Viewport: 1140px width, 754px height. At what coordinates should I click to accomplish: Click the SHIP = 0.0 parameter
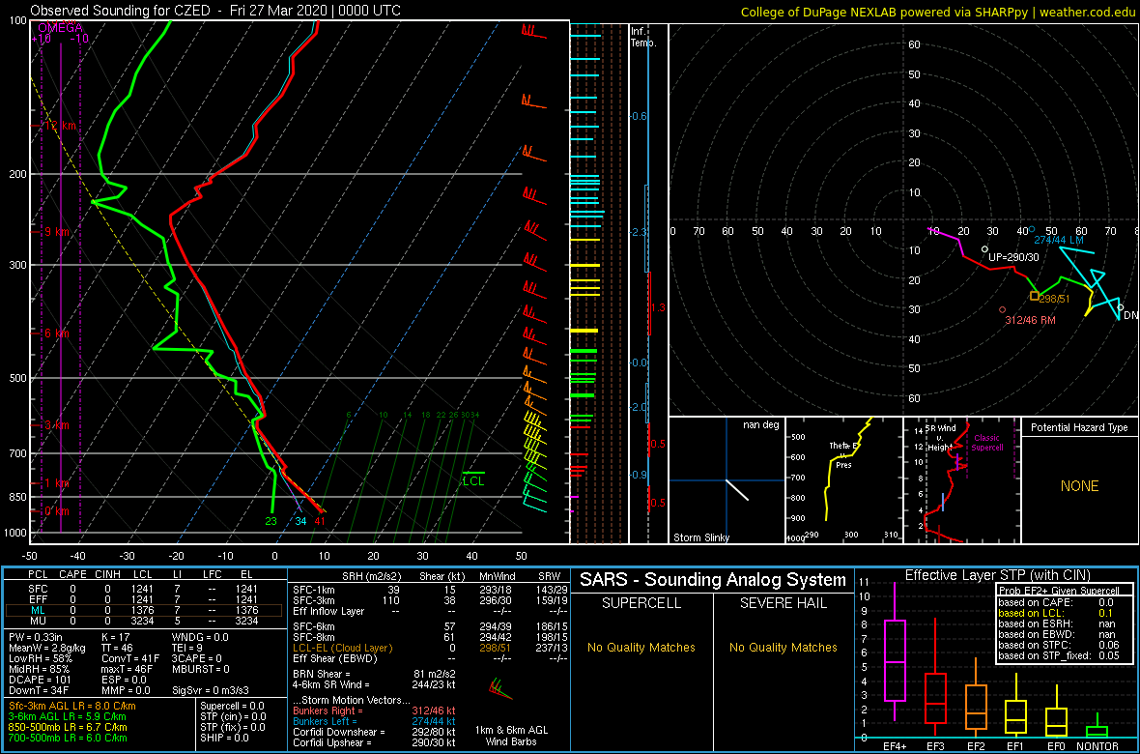[224, 738]
